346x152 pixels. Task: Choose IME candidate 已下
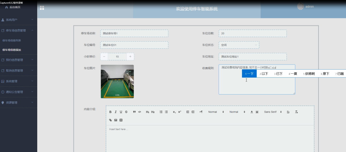click(278, 74)
